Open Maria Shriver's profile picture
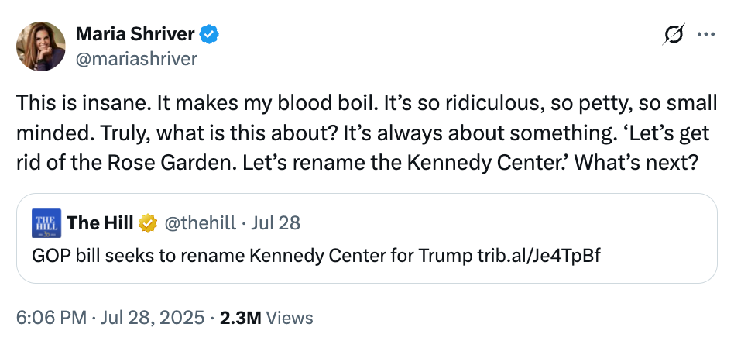This screenshot has width=734, height=341. coord(41,46)
